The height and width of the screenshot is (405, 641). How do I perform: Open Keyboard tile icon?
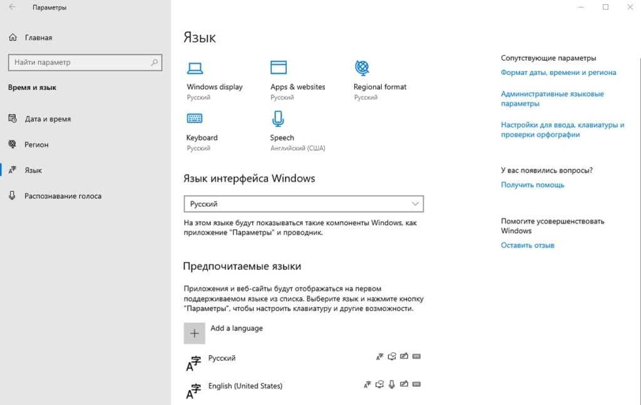195,118
